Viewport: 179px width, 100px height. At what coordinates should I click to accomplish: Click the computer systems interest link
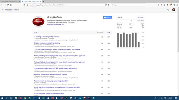pos(56,25)
